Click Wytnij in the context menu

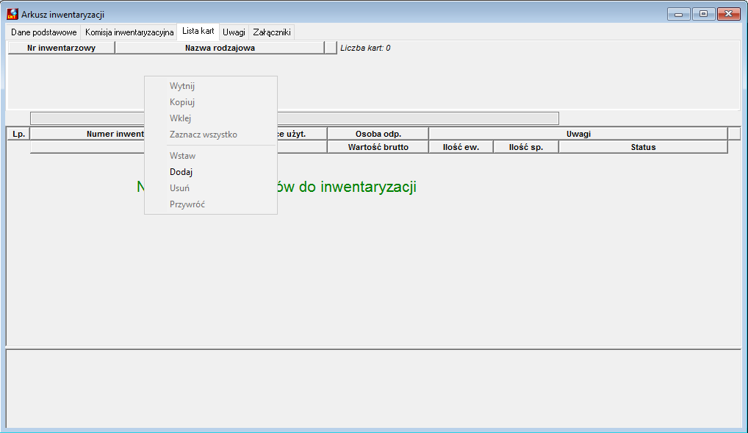pos(210,86)
